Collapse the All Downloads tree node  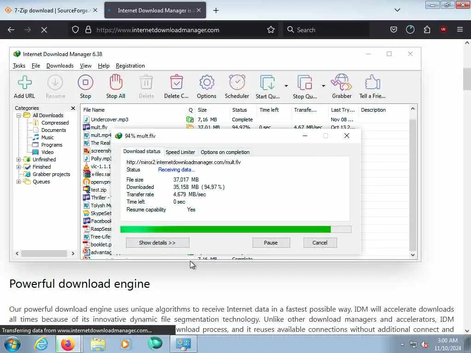(x=18, y=115)
